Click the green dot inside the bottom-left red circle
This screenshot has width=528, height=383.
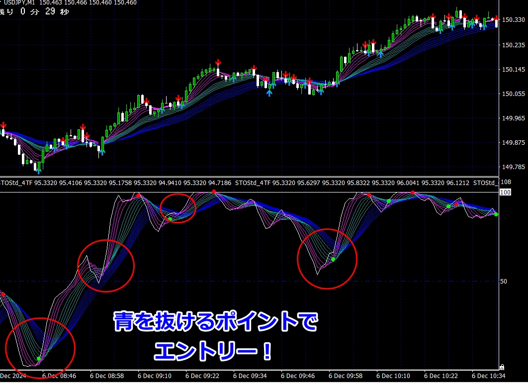point(39,358)
